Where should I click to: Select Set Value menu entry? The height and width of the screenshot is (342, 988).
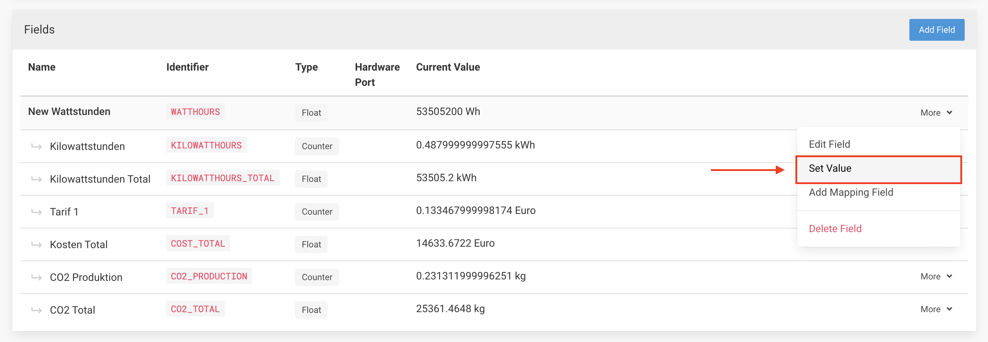tap(830, 168)
